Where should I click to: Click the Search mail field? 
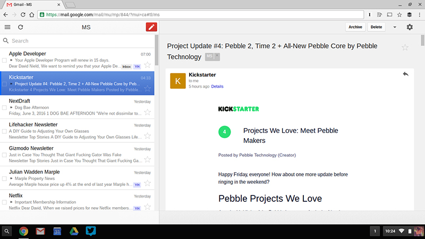[78, 41]
